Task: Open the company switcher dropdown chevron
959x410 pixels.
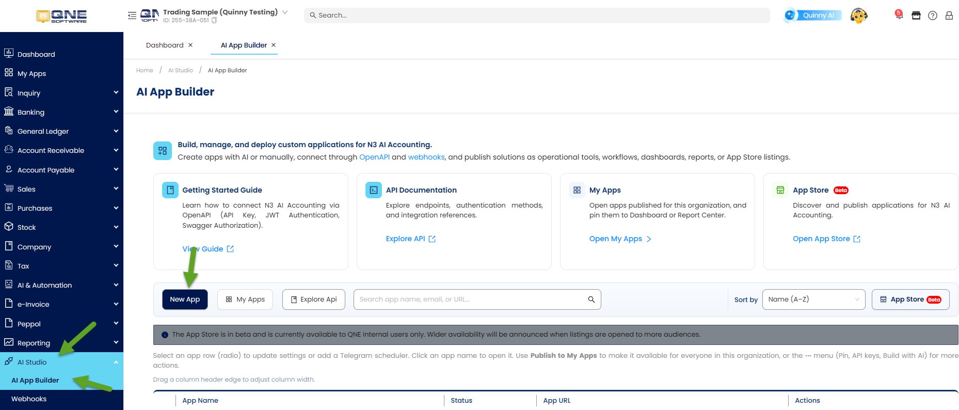Action: coord(285,12)
